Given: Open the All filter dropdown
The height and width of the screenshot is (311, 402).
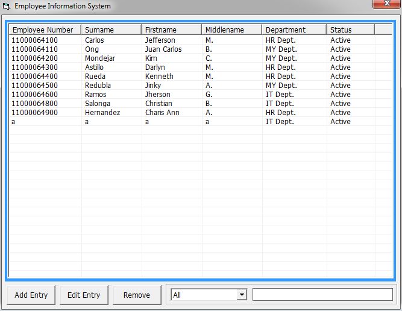Looking at the screenshot, I should click(x=242, y=295).
